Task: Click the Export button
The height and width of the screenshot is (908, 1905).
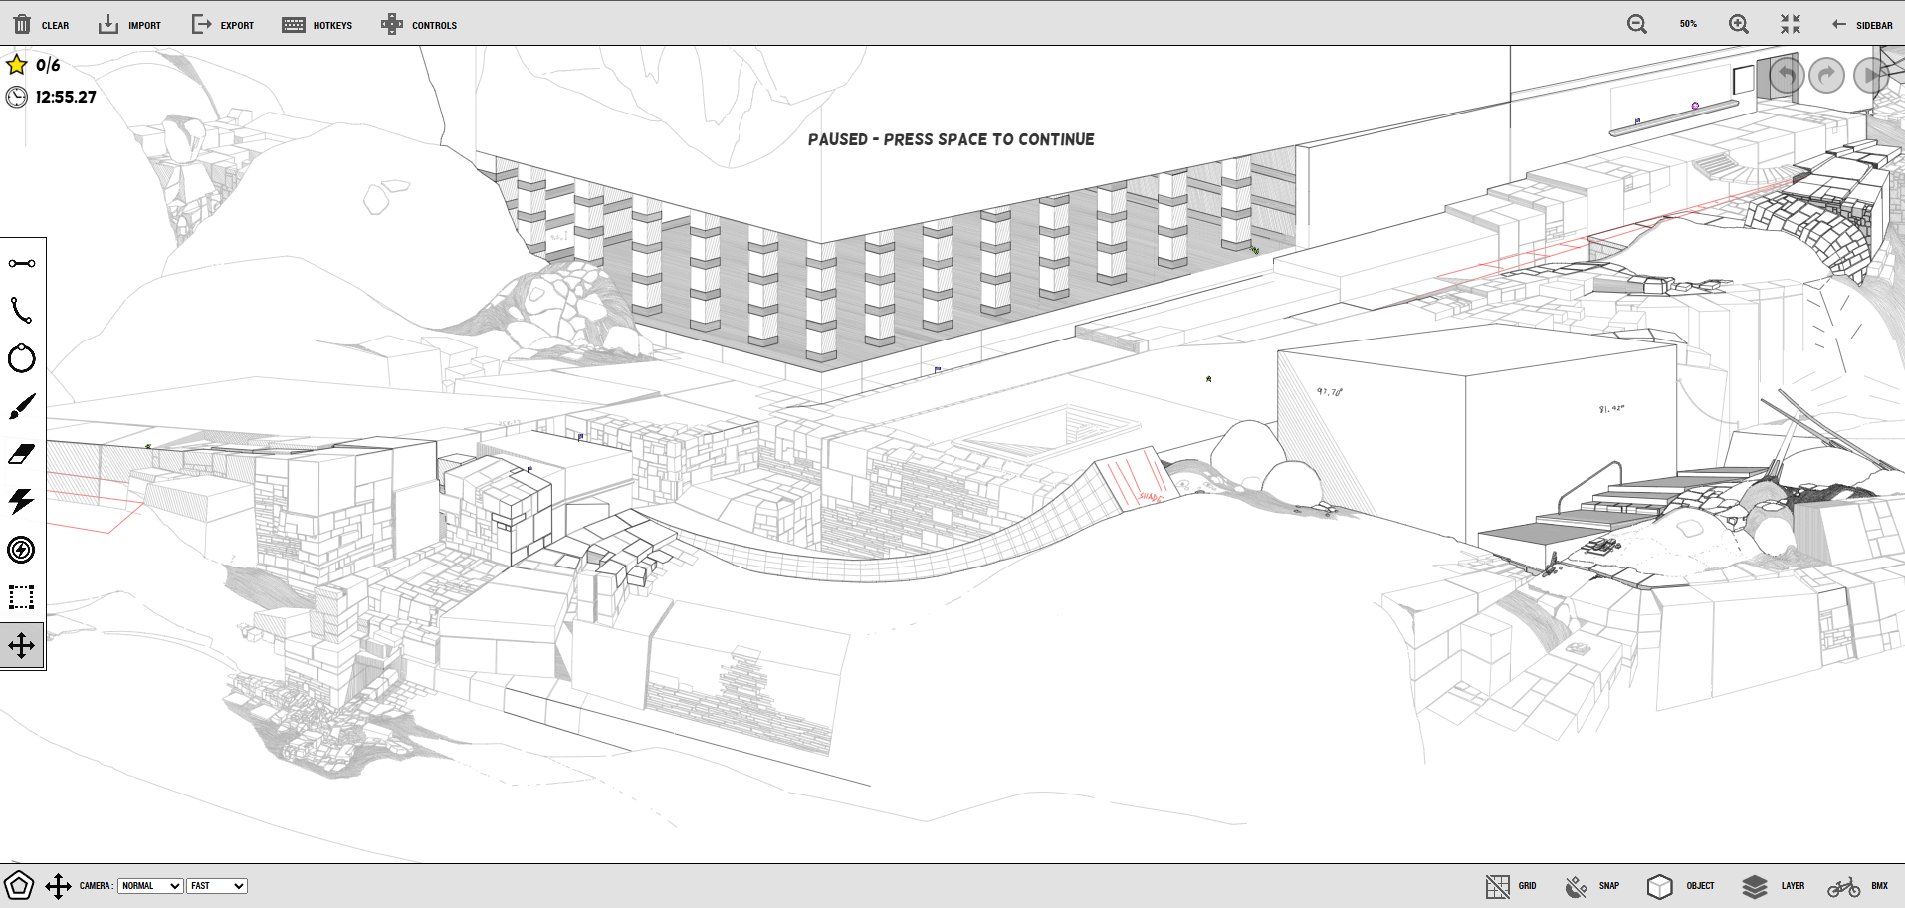Action: tap(223, 25)
